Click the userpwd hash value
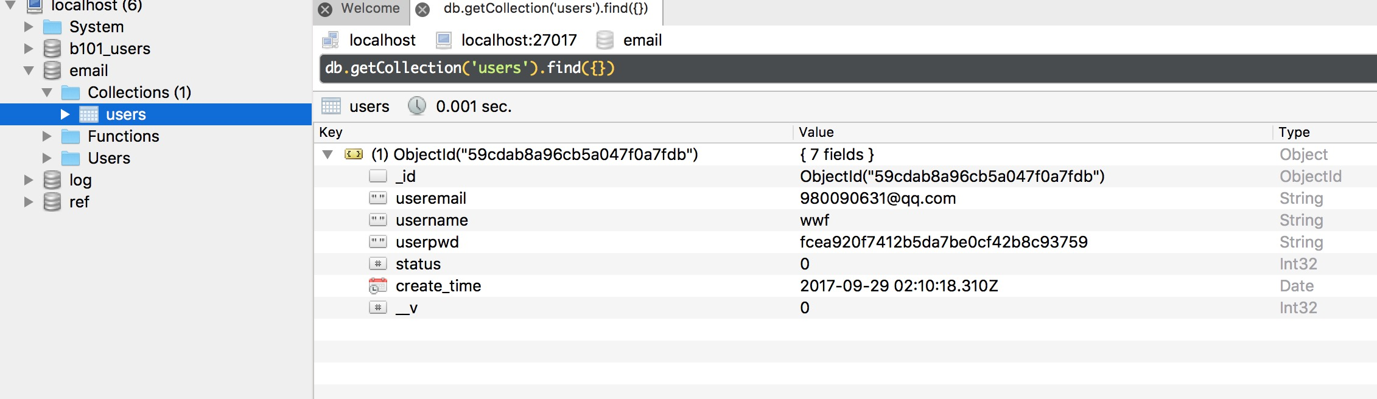Screen dimensions: 1377x399 point(944,242)
